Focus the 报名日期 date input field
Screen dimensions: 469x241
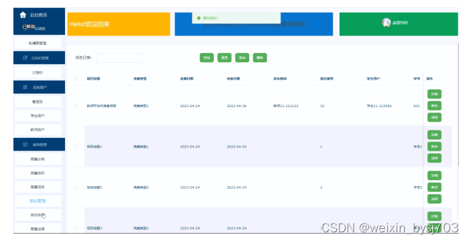coord(119,58)
